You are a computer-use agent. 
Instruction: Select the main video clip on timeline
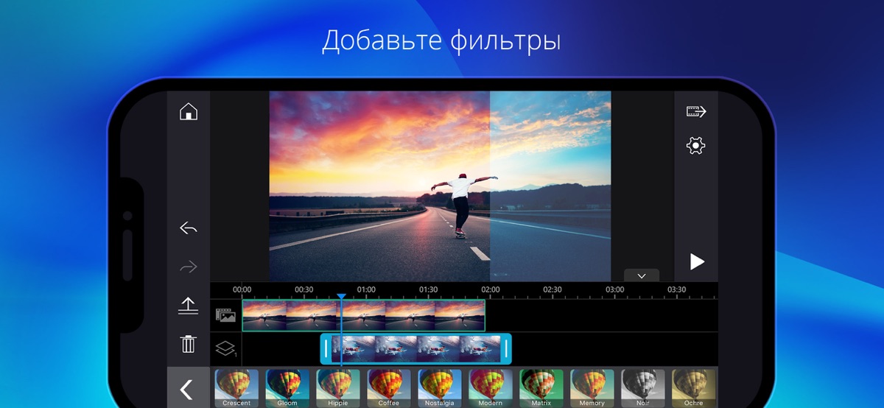click(x=363, y=315)
